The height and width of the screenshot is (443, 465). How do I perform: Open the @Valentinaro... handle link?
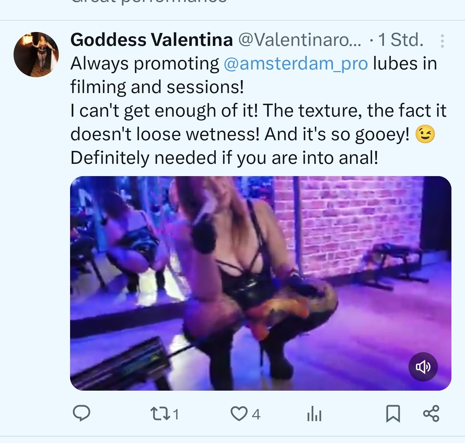300,40
